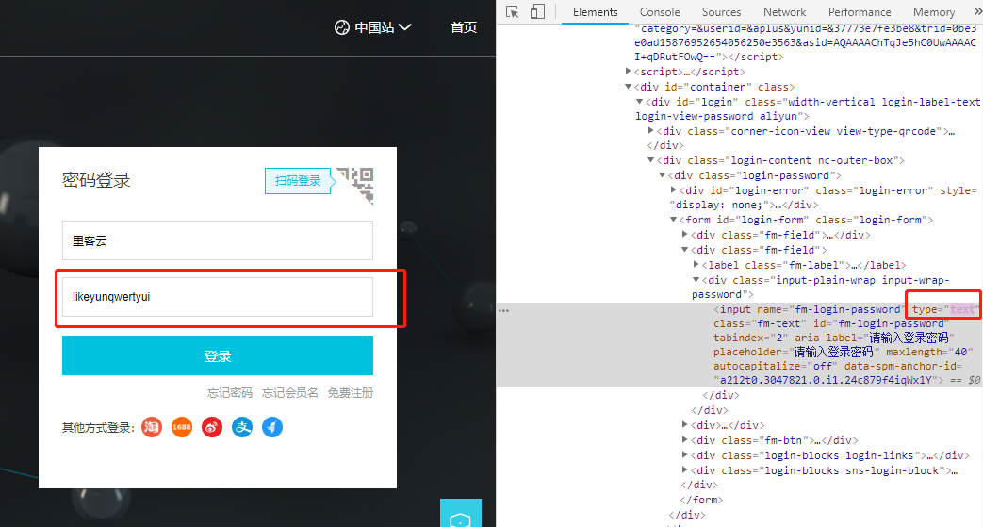Click the Taobao login icon
Screen dimensions: 983x527
152,428
